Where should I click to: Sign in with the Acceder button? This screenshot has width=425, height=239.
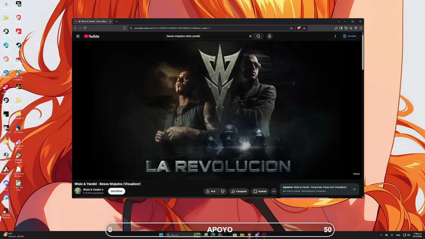point(350,36)
